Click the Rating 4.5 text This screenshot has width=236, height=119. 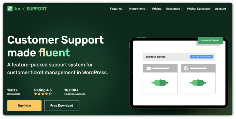click(x=43, y=90)
